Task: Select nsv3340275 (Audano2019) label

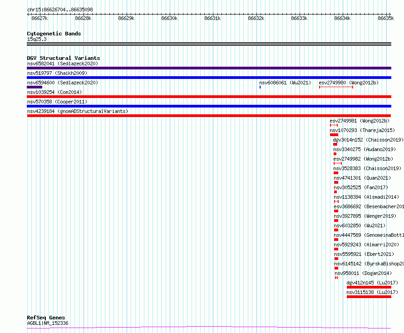Action: (x=365, y=149)
